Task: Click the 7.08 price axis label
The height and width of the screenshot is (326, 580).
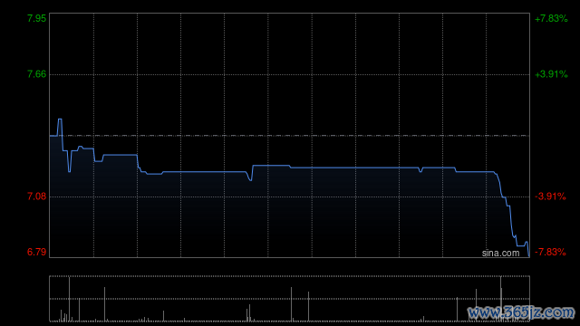Action: [36, 197]
